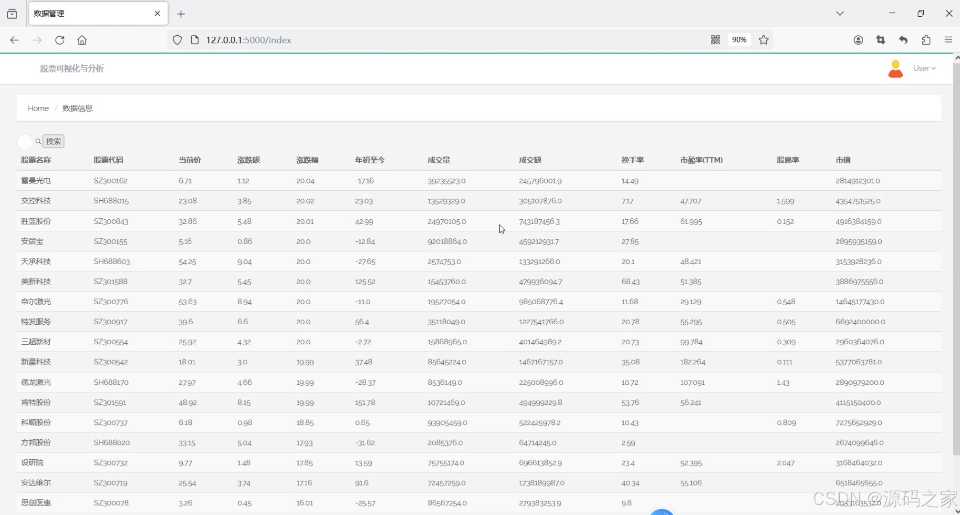The width and height of the screenshot is (960, 515).
Task: Open a new tab with plus button
Action: 181,14
